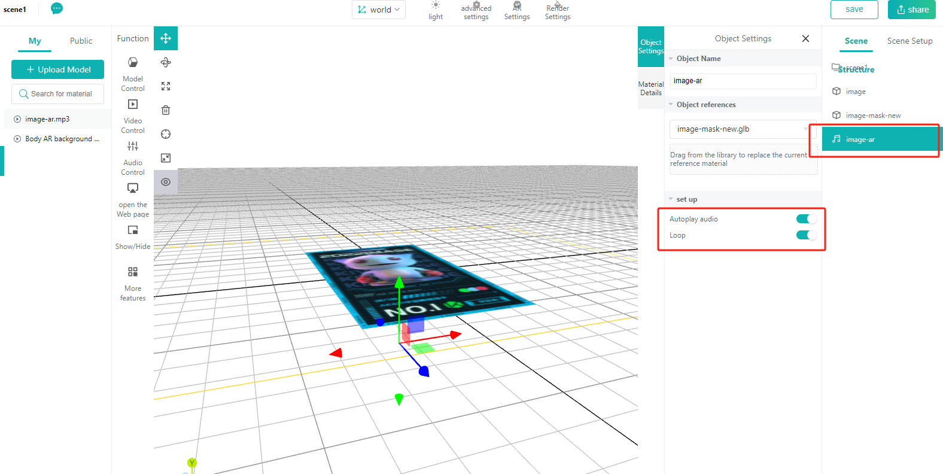Select image-ar.mp3 in the library
943x474 pixels.
click(x=57, y=119)
